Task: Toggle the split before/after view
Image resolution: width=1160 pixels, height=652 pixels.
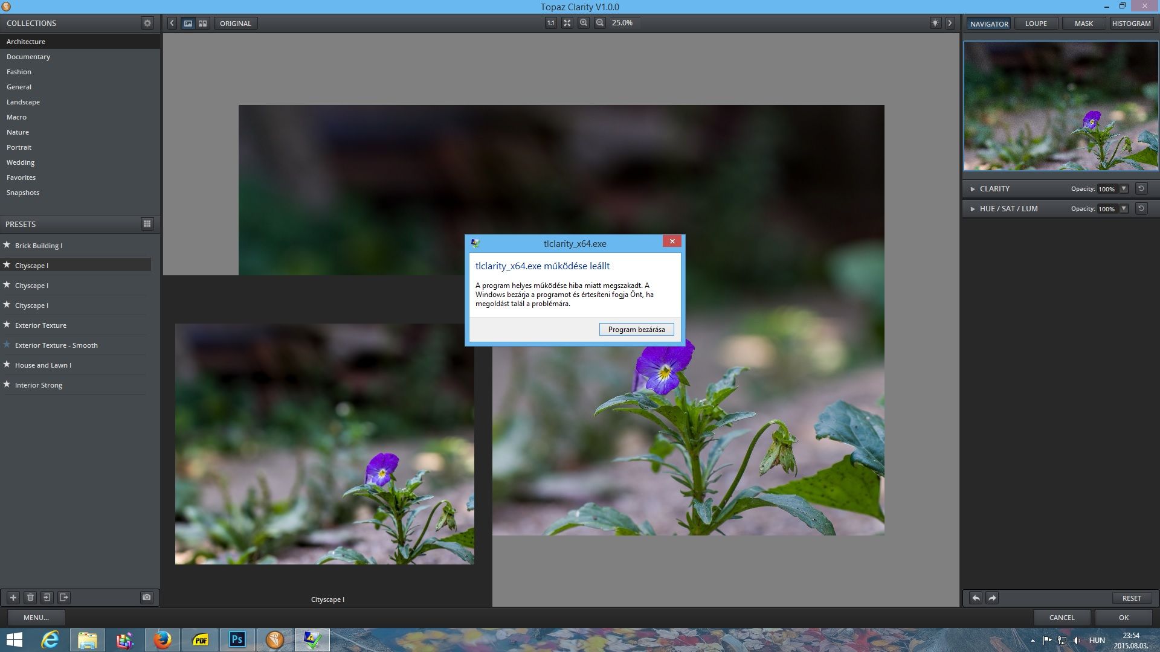Action: point(203,24)
